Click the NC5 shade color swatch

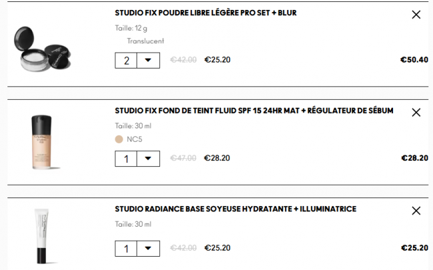pyautogui.click(x=119, y=139)
